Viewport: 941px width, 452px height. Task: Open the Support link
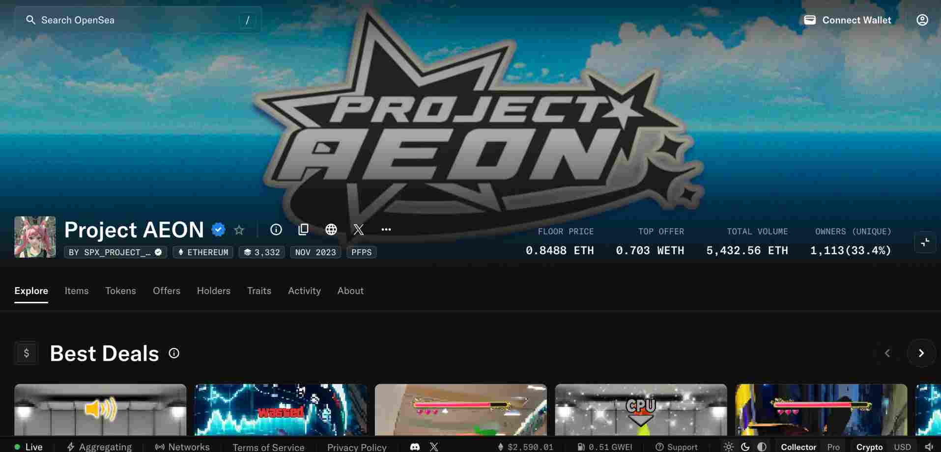pyautogui.click(x=677, y=447)
